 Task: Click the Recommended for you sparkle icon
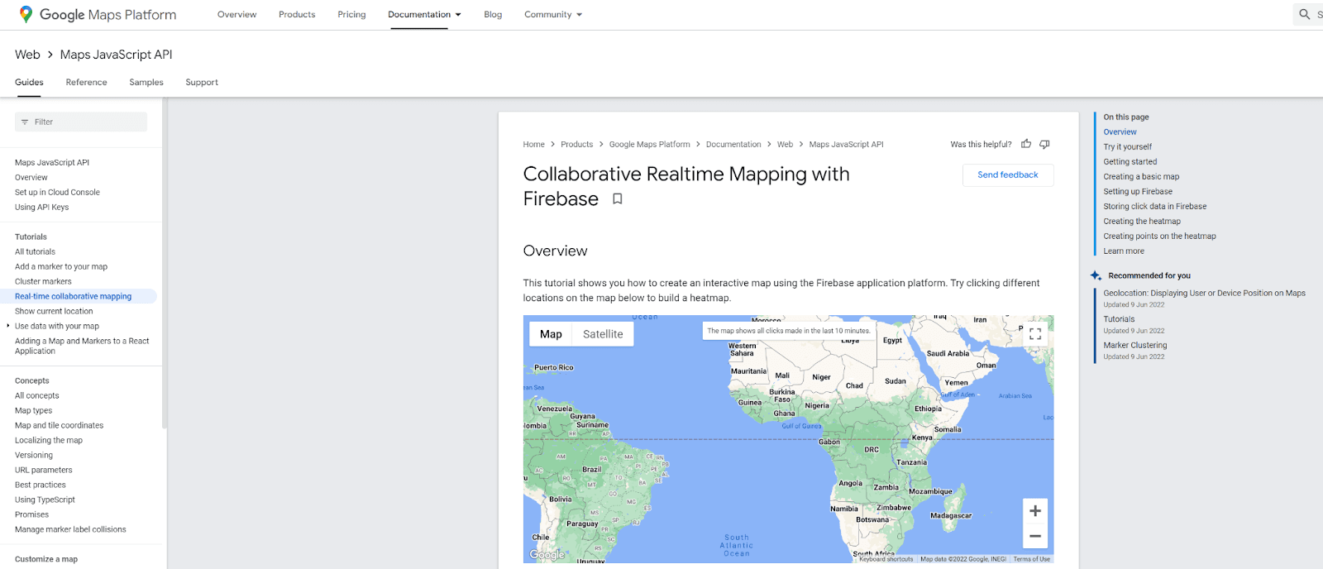(1096, 275)
